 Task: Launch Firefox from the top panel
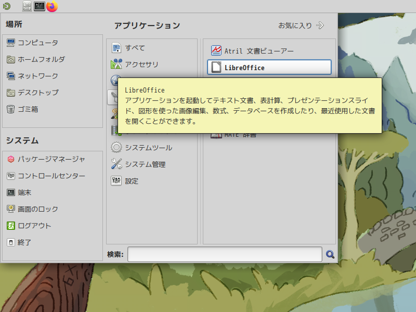[52, 6]
